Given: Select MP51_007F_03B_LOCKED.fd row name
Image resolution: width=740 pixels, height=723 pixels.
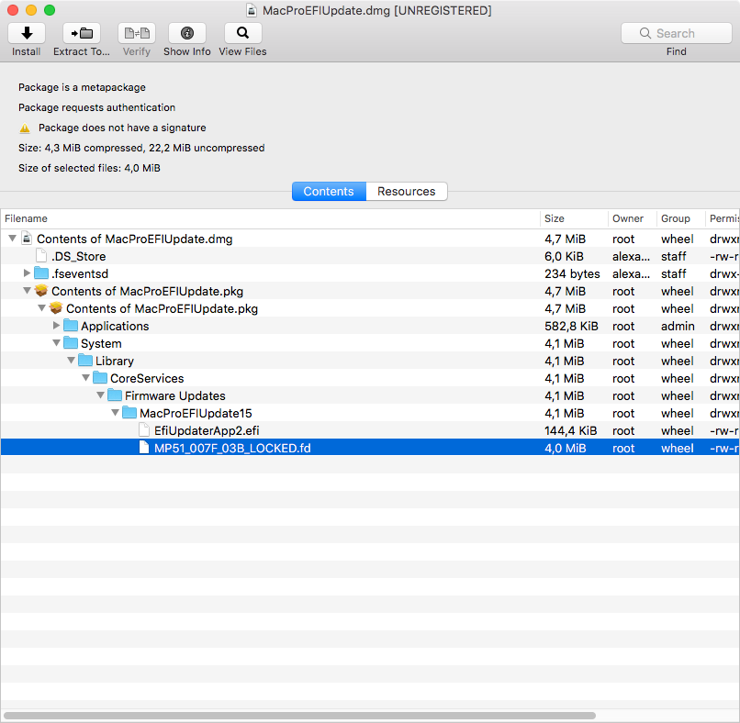Looking at the screenshot, I should (232, 449).
